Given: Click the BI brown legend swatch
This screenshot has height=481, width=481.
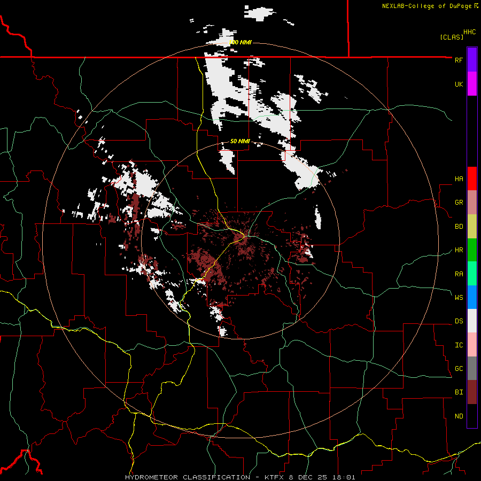Looking at the screenshot, I should click(472, 392).
